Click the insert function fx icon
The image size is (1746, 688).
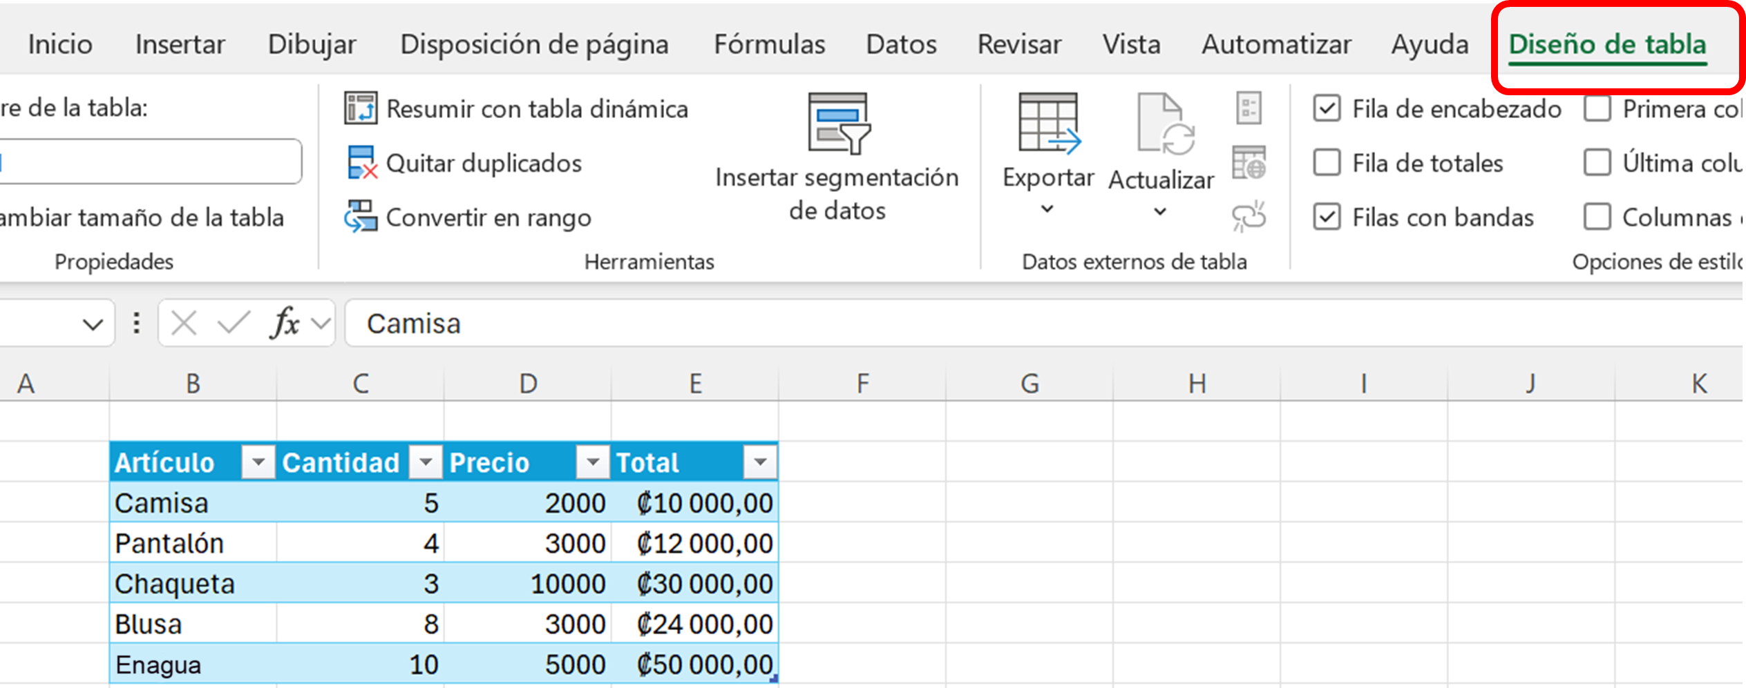tap(285, 323)
